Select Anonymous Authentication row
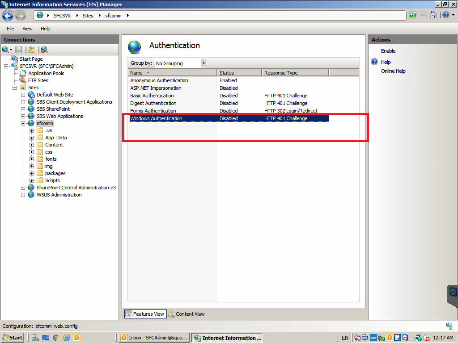The height and width of the screenshot is (343, 458). 229,80
